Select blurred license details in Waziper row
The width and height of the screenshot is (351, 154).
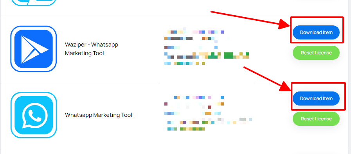206,48
